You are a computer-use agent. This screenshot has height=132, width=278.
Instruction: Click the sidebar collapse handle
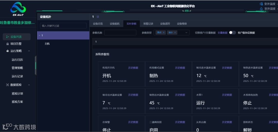[36, 65]
